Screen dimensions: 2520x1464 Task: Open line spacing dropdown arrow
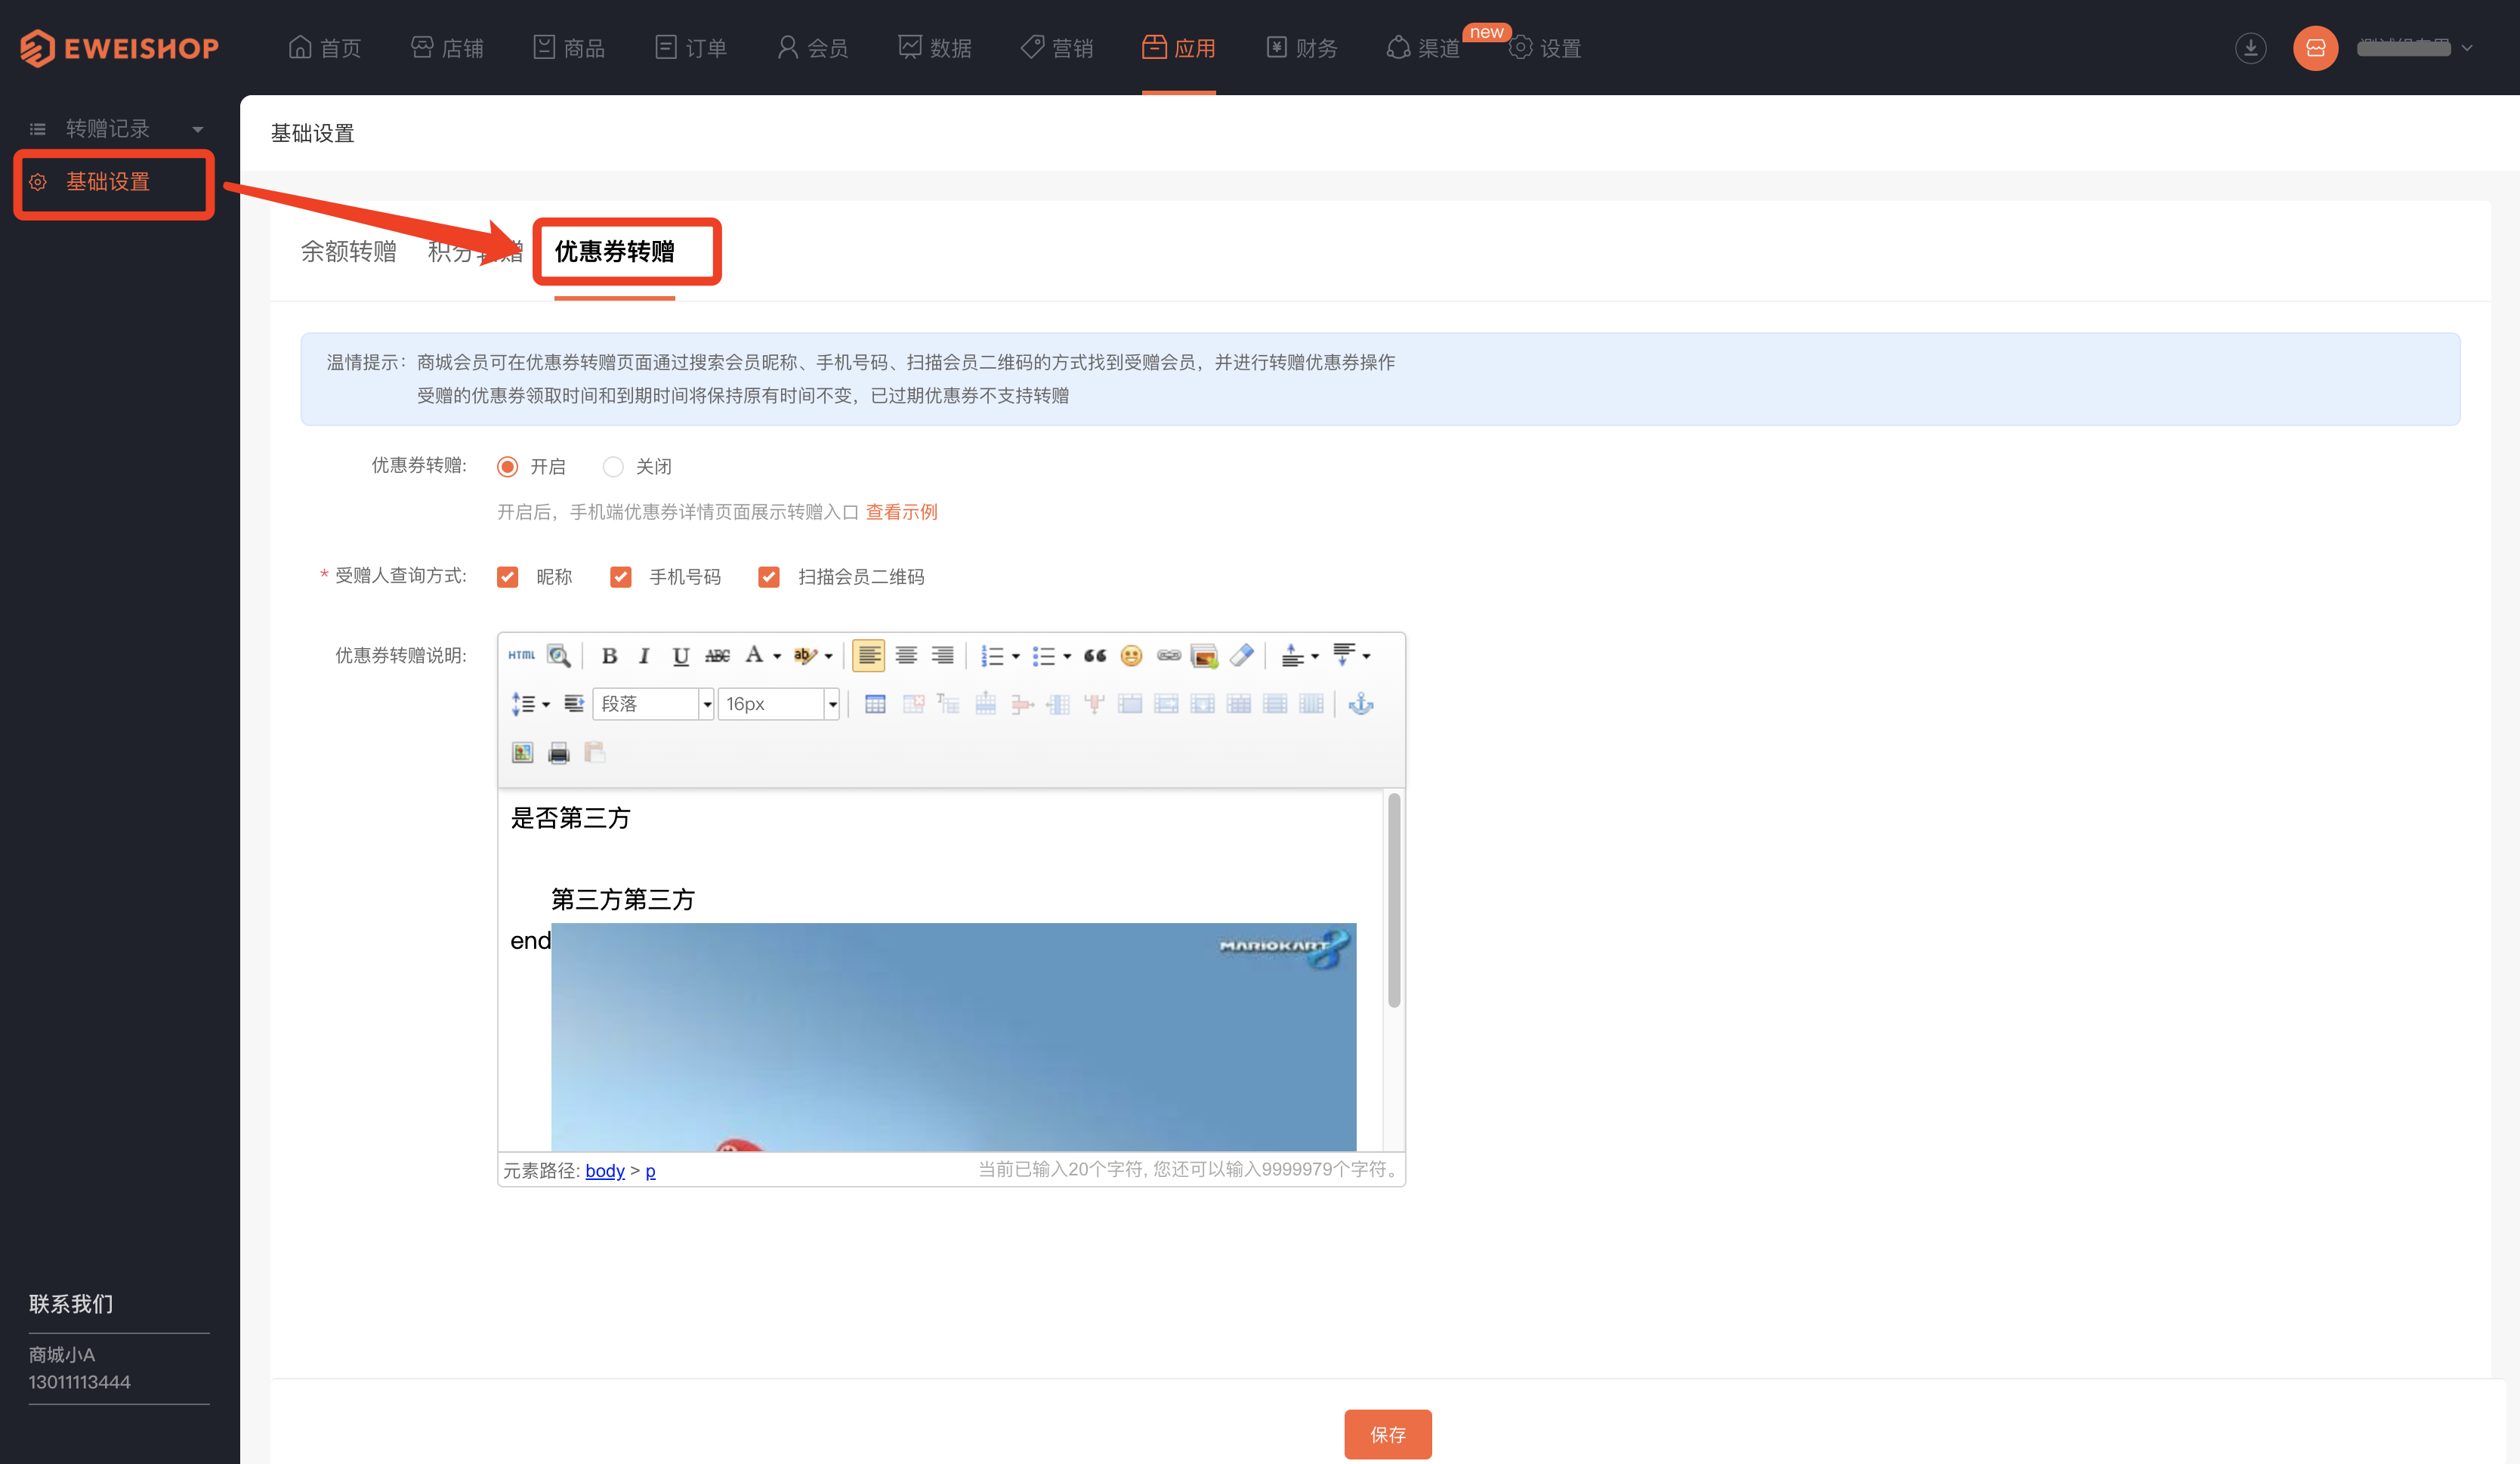click(x=546, y=705)
